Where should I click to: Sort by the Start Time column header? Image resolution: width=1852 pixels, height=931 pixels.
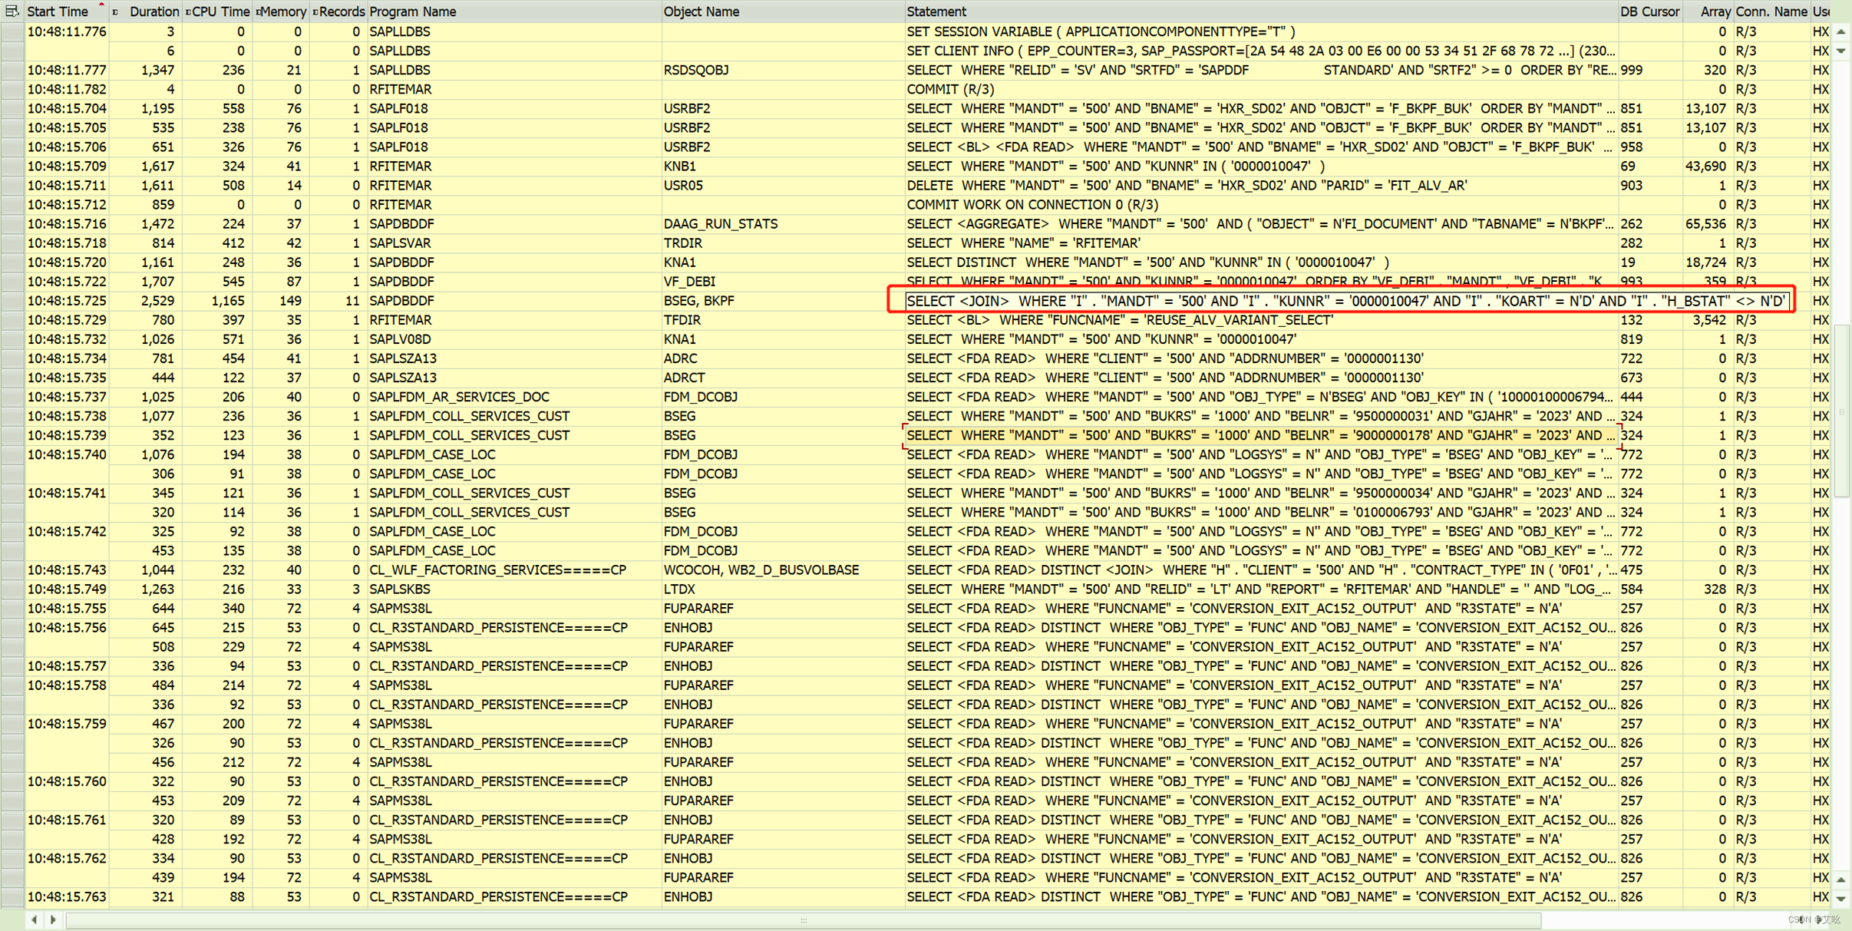coord(65,12)
